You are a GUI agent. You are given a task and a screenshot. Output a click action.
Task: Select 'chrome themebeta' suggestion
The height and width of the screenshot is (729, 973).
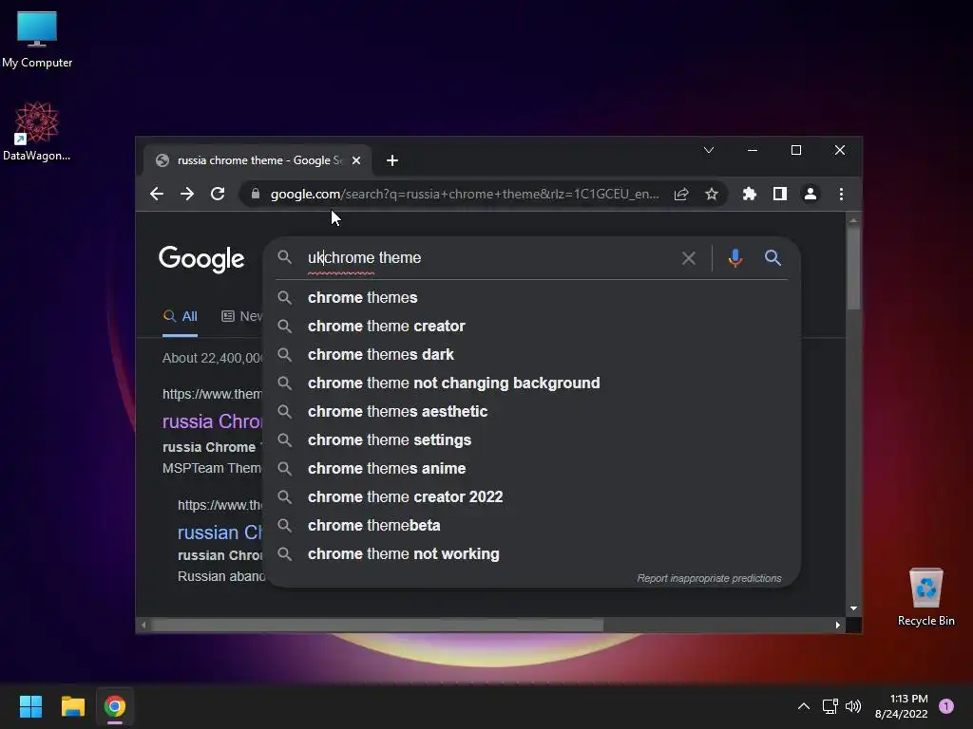click(532, 526)
